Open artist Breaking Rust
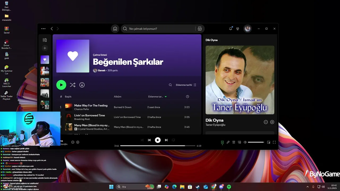The image size is (340, 191). click(x=82, y=119)
